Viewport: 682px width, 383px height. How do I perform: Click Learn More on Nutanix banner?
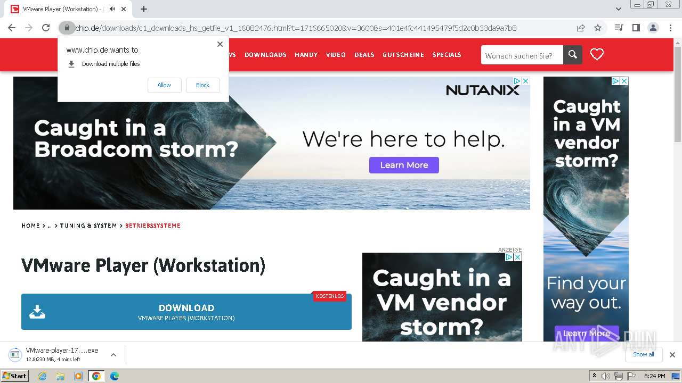pos(404,165)
